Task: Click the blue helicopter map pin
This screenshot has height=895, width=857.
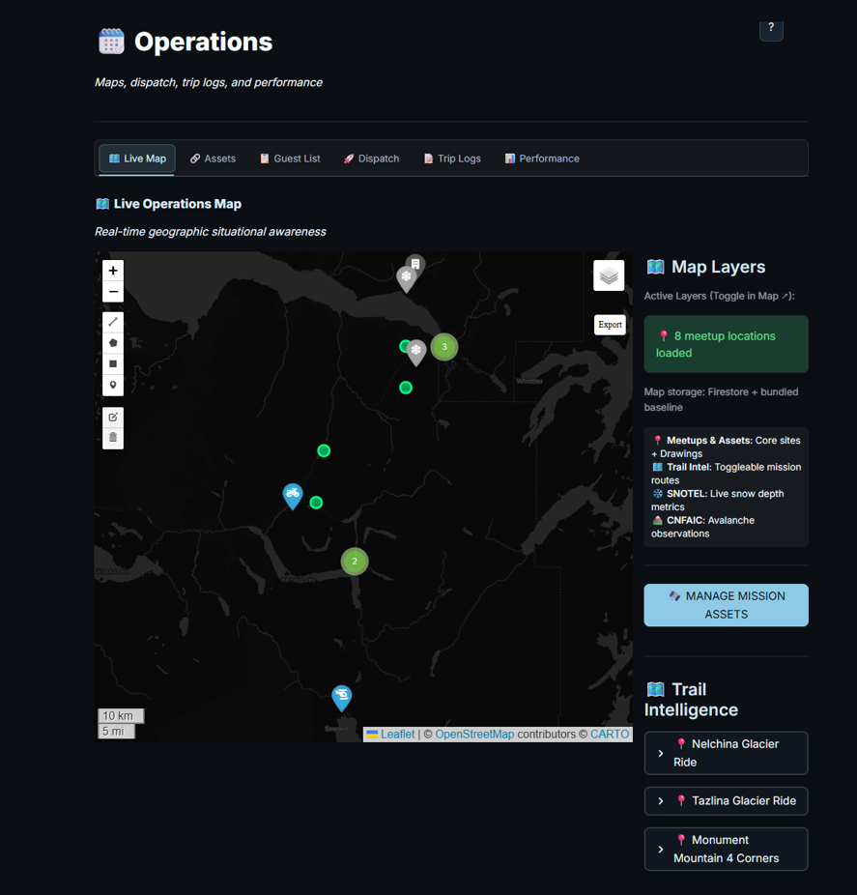Action: point(342,698)
